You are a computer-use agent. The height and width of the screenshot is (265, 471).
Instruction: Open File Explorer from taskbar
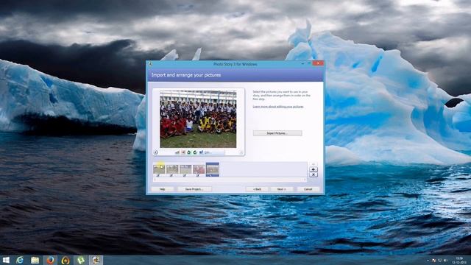(35, 260)
